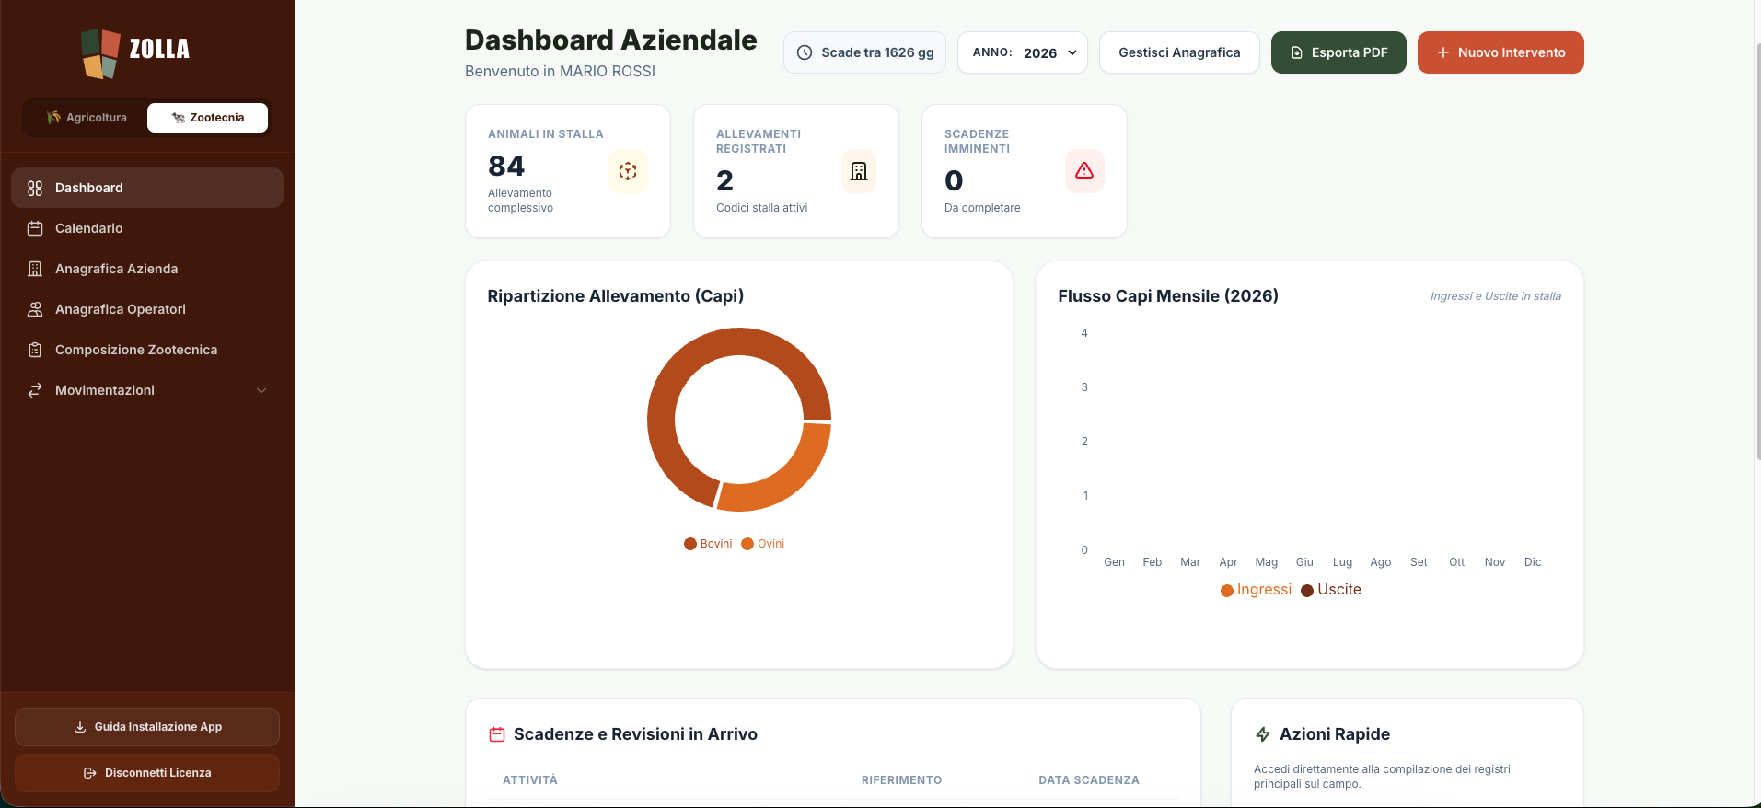1761x808 pixels.
Task: Click the Benvenuto in MARIO ROSSI text
Action: pyautogui.click(x=560, y=71)
